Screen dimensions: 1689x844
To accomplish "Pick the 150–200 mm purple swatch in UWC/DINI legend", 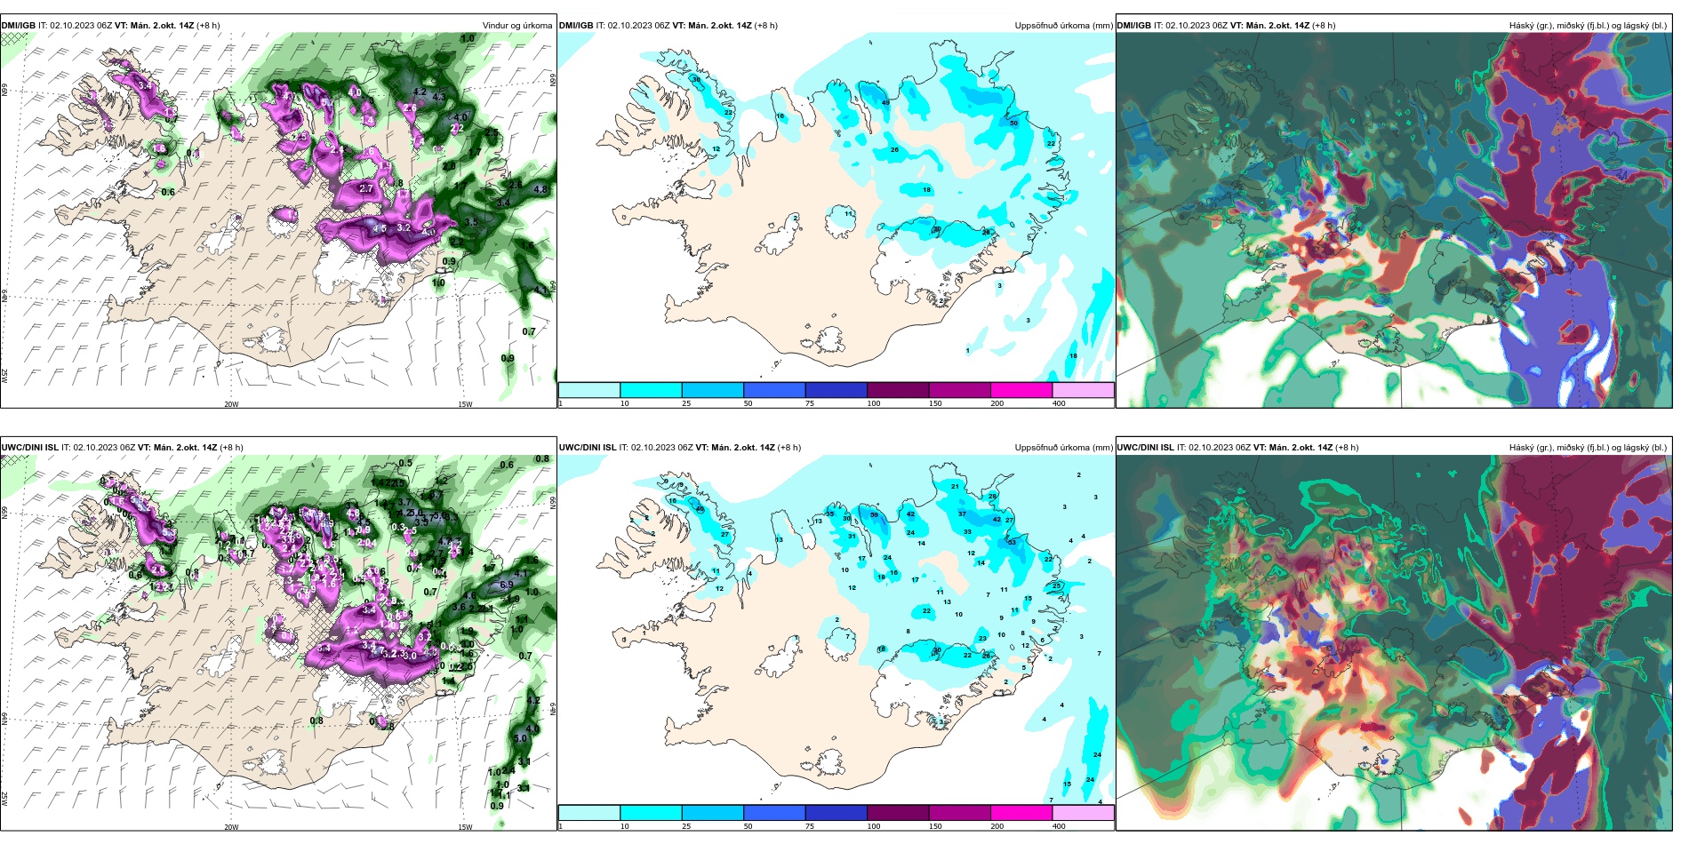I will 959,812.
